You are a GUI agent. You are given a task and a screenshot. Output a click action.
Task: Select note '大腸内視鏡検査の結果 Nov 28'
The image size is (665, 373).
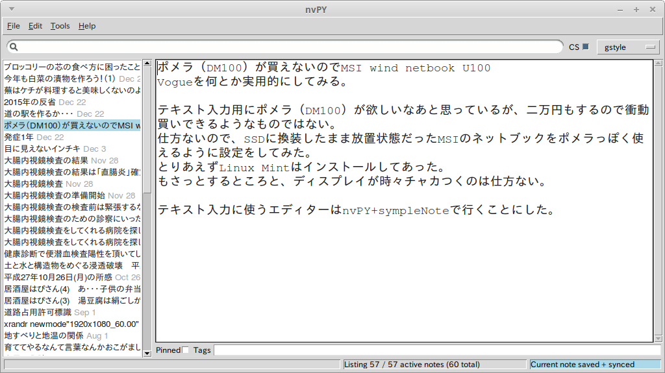(x=72, y=161)
